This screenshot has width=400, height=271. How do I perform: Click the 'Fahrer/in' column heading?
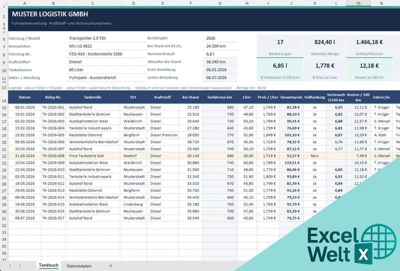382,97
